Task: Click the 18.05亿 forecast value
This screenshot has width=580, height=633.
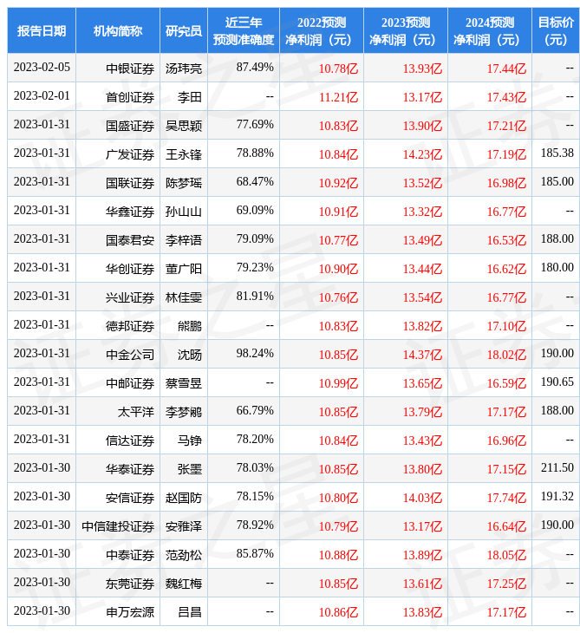Action: tap(506, 556)
